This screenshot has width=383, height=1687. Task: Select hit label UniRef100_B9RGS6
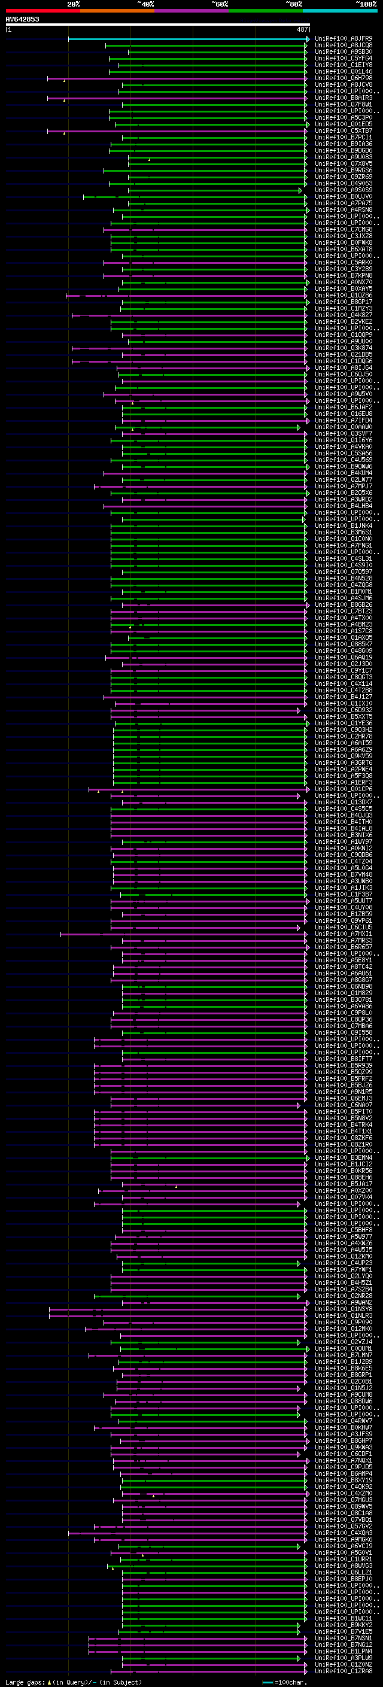tap(344, 171)
